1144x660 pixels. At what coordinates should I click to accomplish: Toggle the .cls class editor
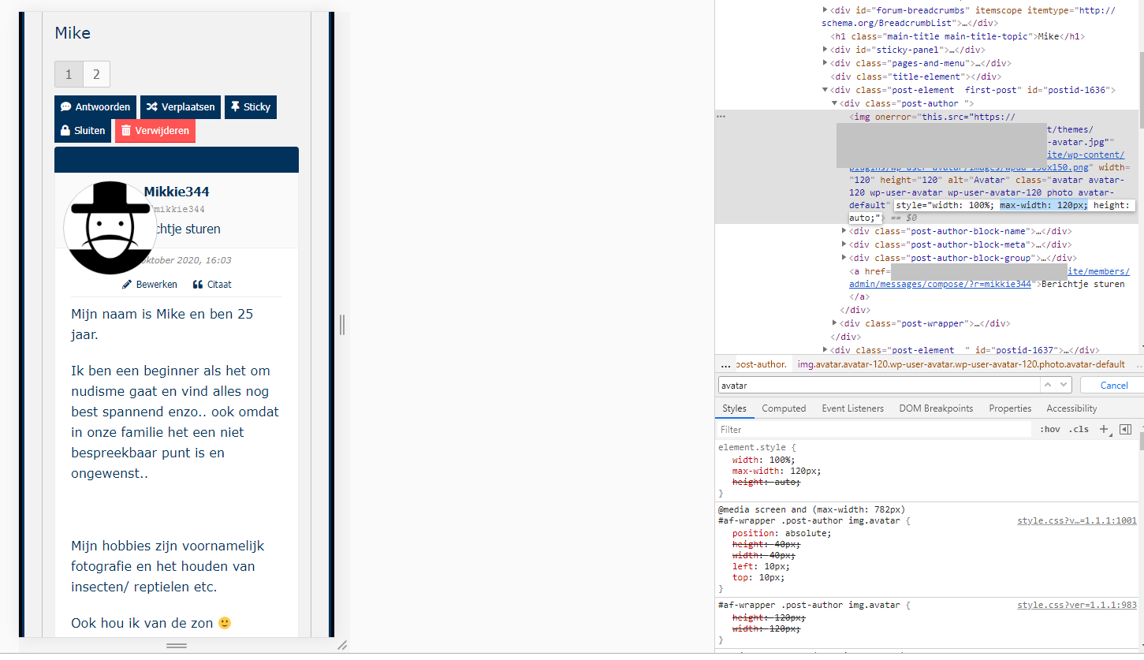pyautogui.click(x=1079, y=430)
